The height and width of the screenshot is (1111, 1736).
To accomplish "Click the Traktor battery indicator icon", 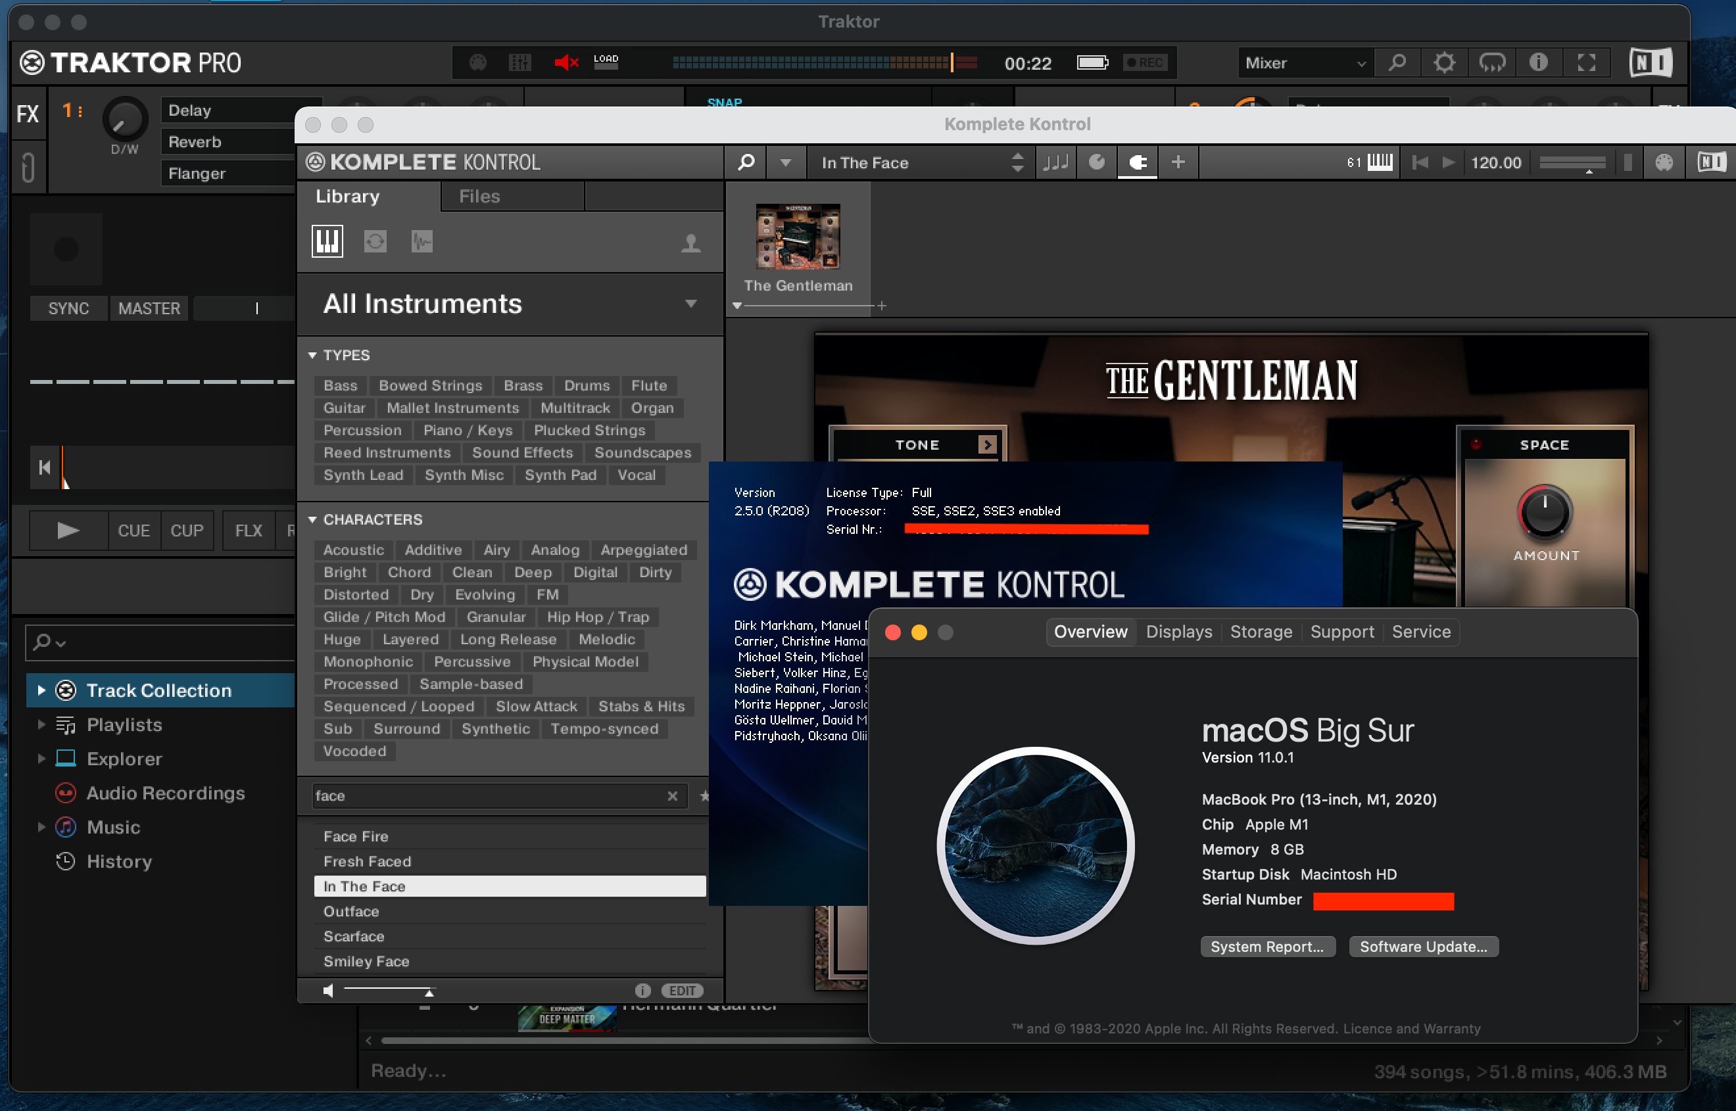I will [1092, 62].
